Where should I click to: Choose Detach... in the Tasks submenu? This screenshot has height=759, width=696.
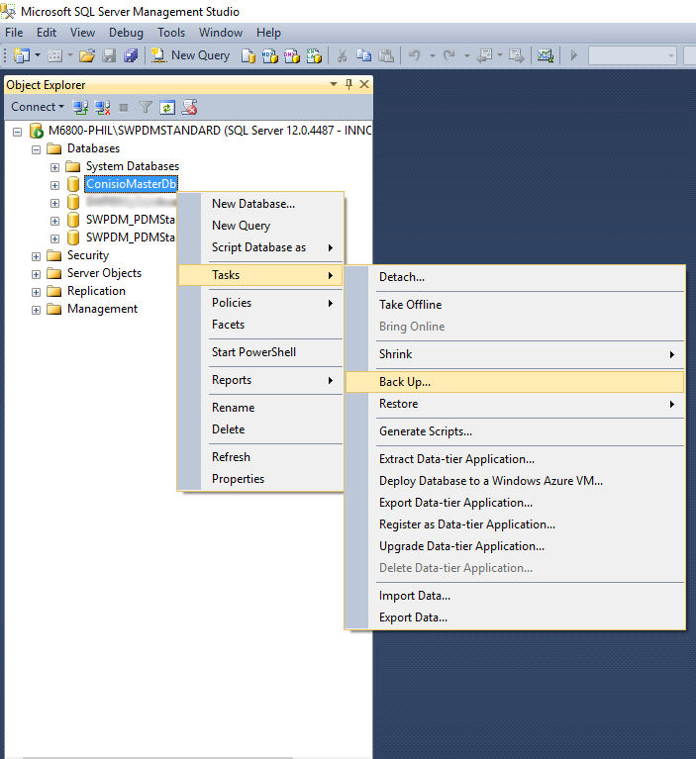[402, 277]
